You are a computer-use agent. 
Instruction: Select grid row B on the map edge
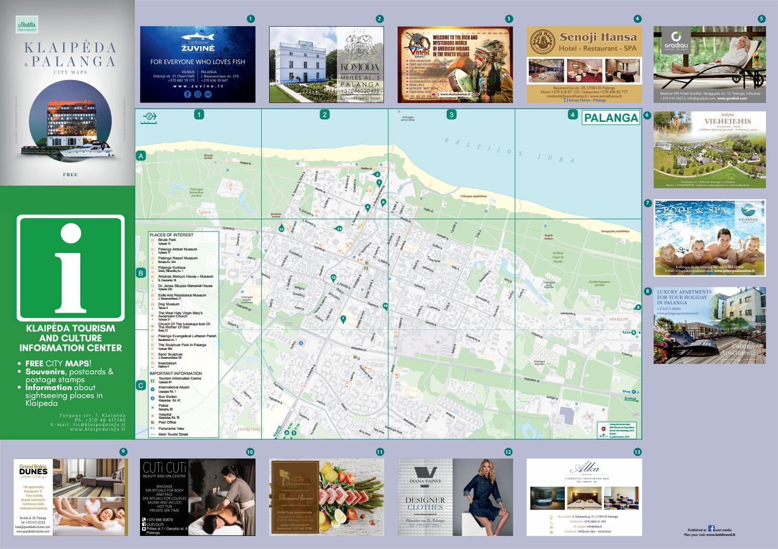click(140, 272)
